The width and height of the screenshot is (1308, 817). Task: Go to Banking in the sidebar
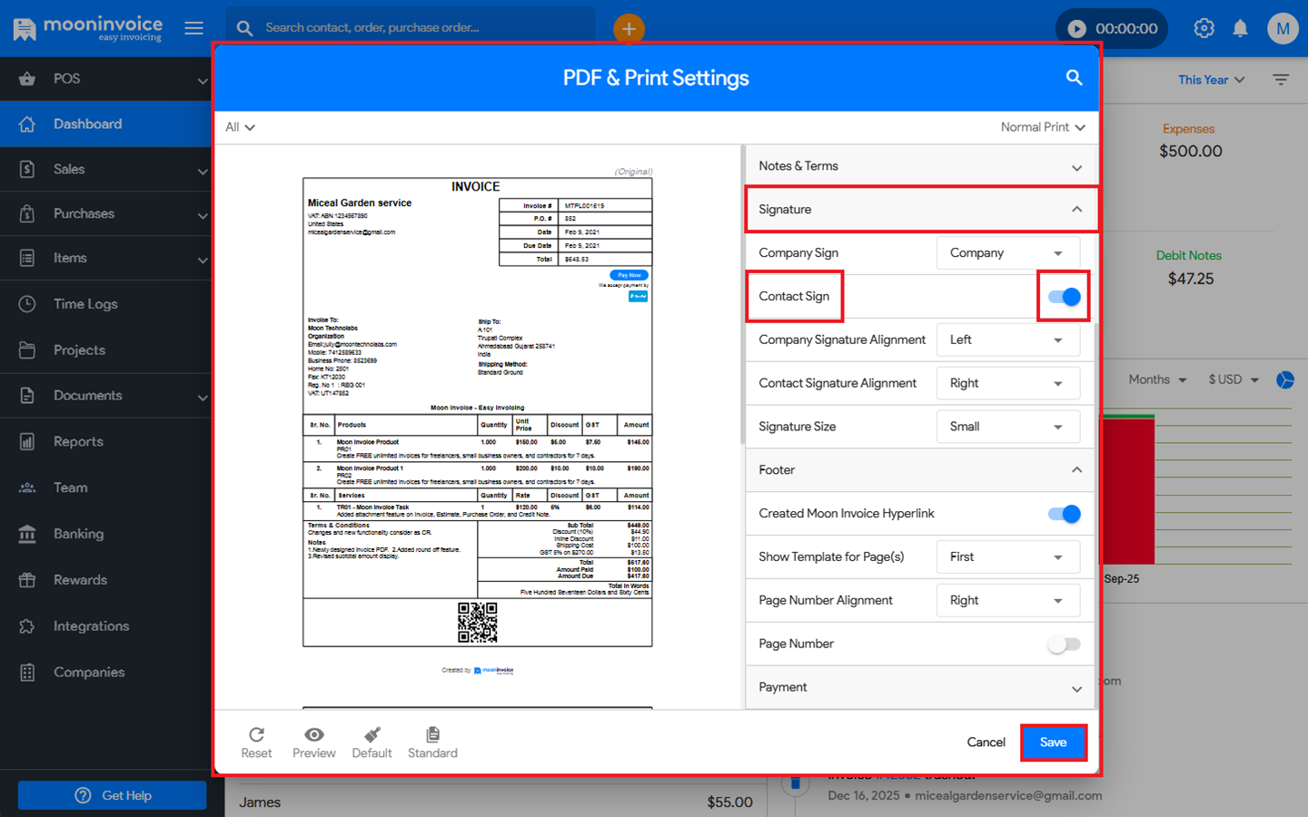click(x=78, y=534)
